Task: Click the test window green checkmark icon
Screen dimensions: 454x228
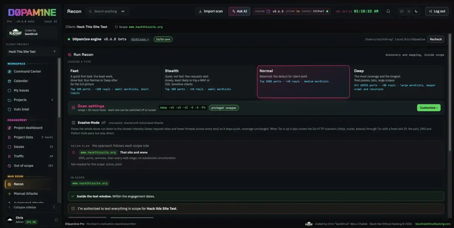Action: click(x=73, y=196)
